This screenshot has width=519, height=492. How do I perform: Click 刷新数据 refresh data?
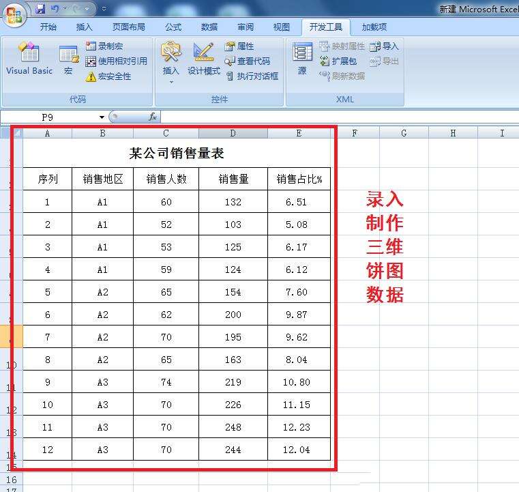coord(342,76)
